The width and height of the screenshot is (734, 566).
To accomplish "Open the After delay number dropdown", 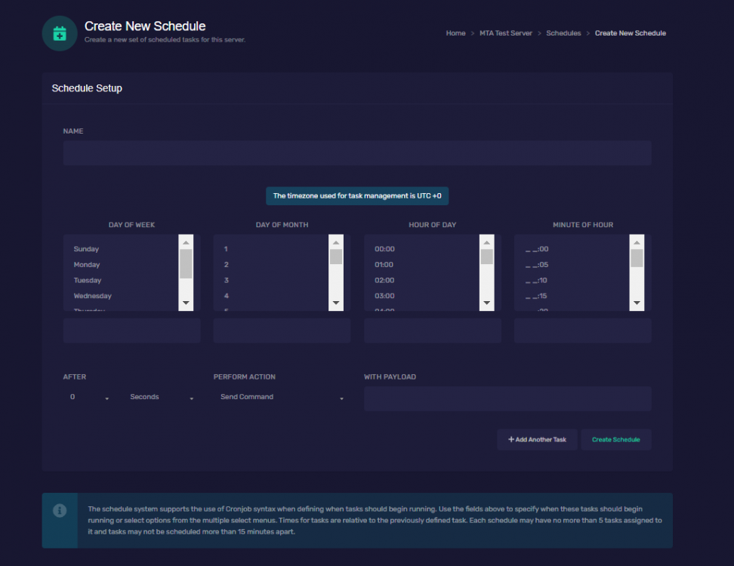I will 89,397.
